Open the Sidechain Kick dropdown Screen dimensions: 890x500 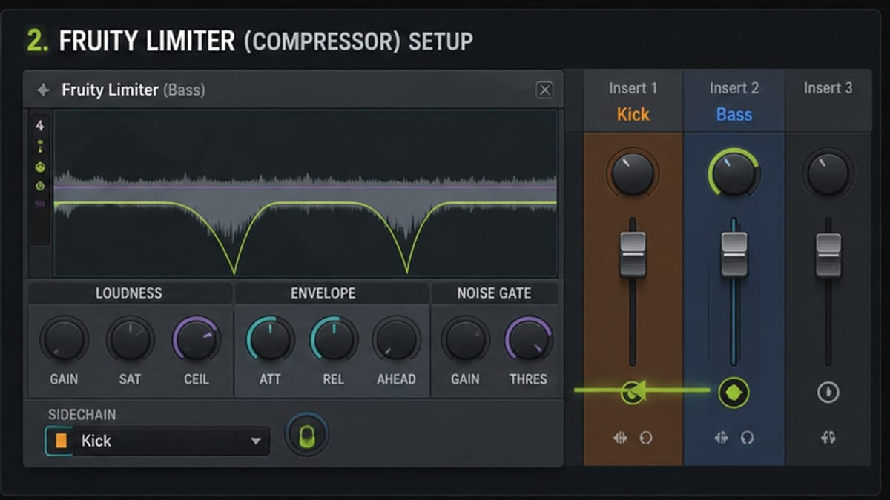[157, 441]
